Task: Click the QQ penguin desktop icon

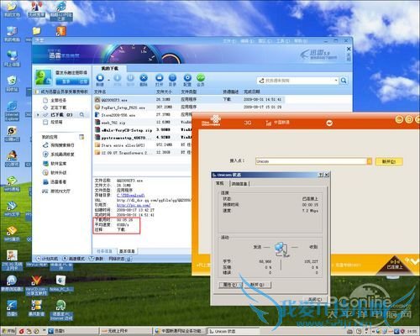Action: [x=12, y=155]
